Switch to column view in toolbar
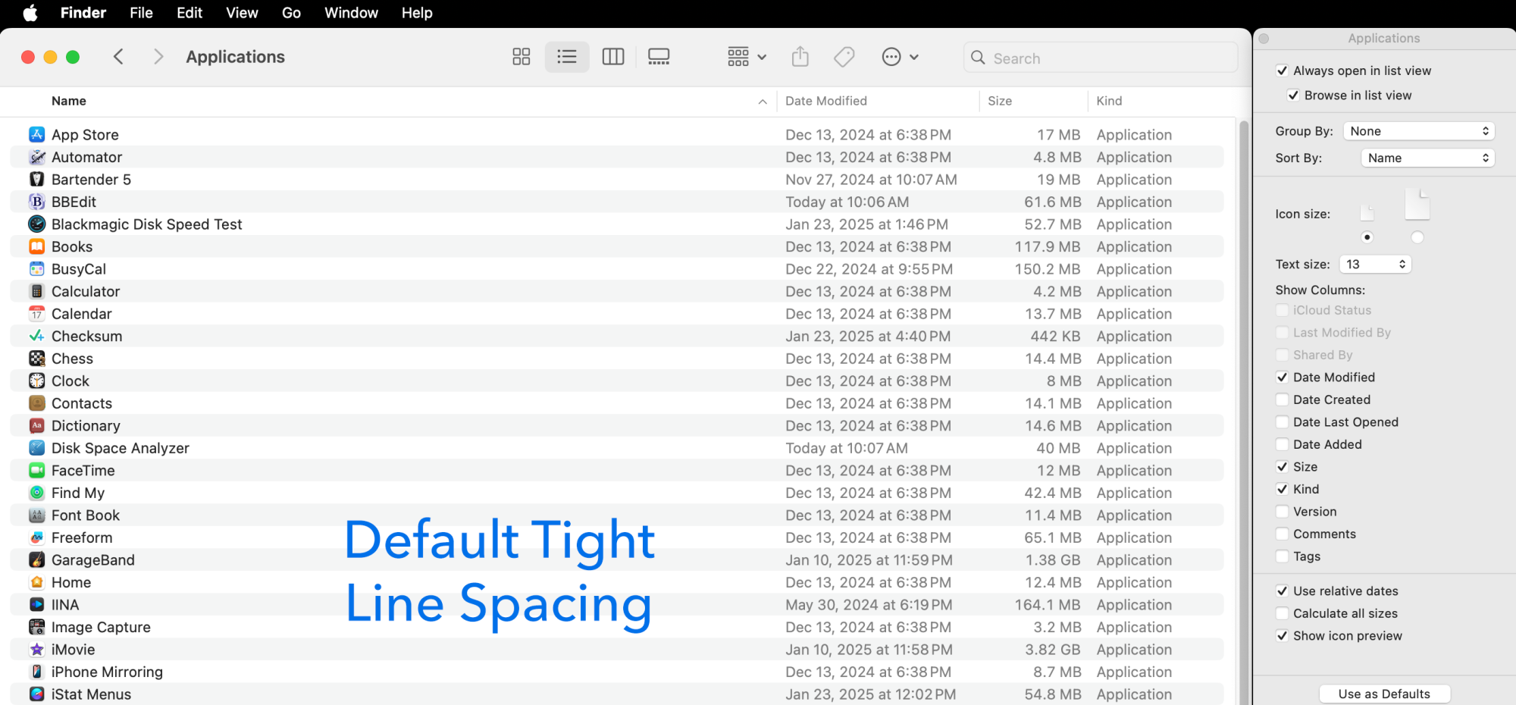Image resolution: width=1516 pixels, height=705 pixels. [x=612, y=57]
